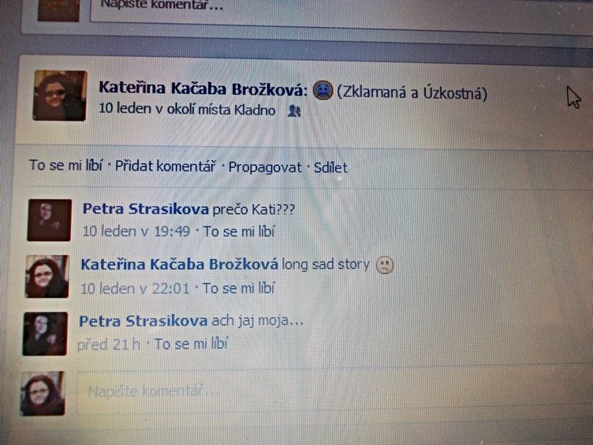593x445 pixels.
Task: Open Petra Strasikova's avatar on the 'prečo Kati???' comment
Action: coord(49,220)
